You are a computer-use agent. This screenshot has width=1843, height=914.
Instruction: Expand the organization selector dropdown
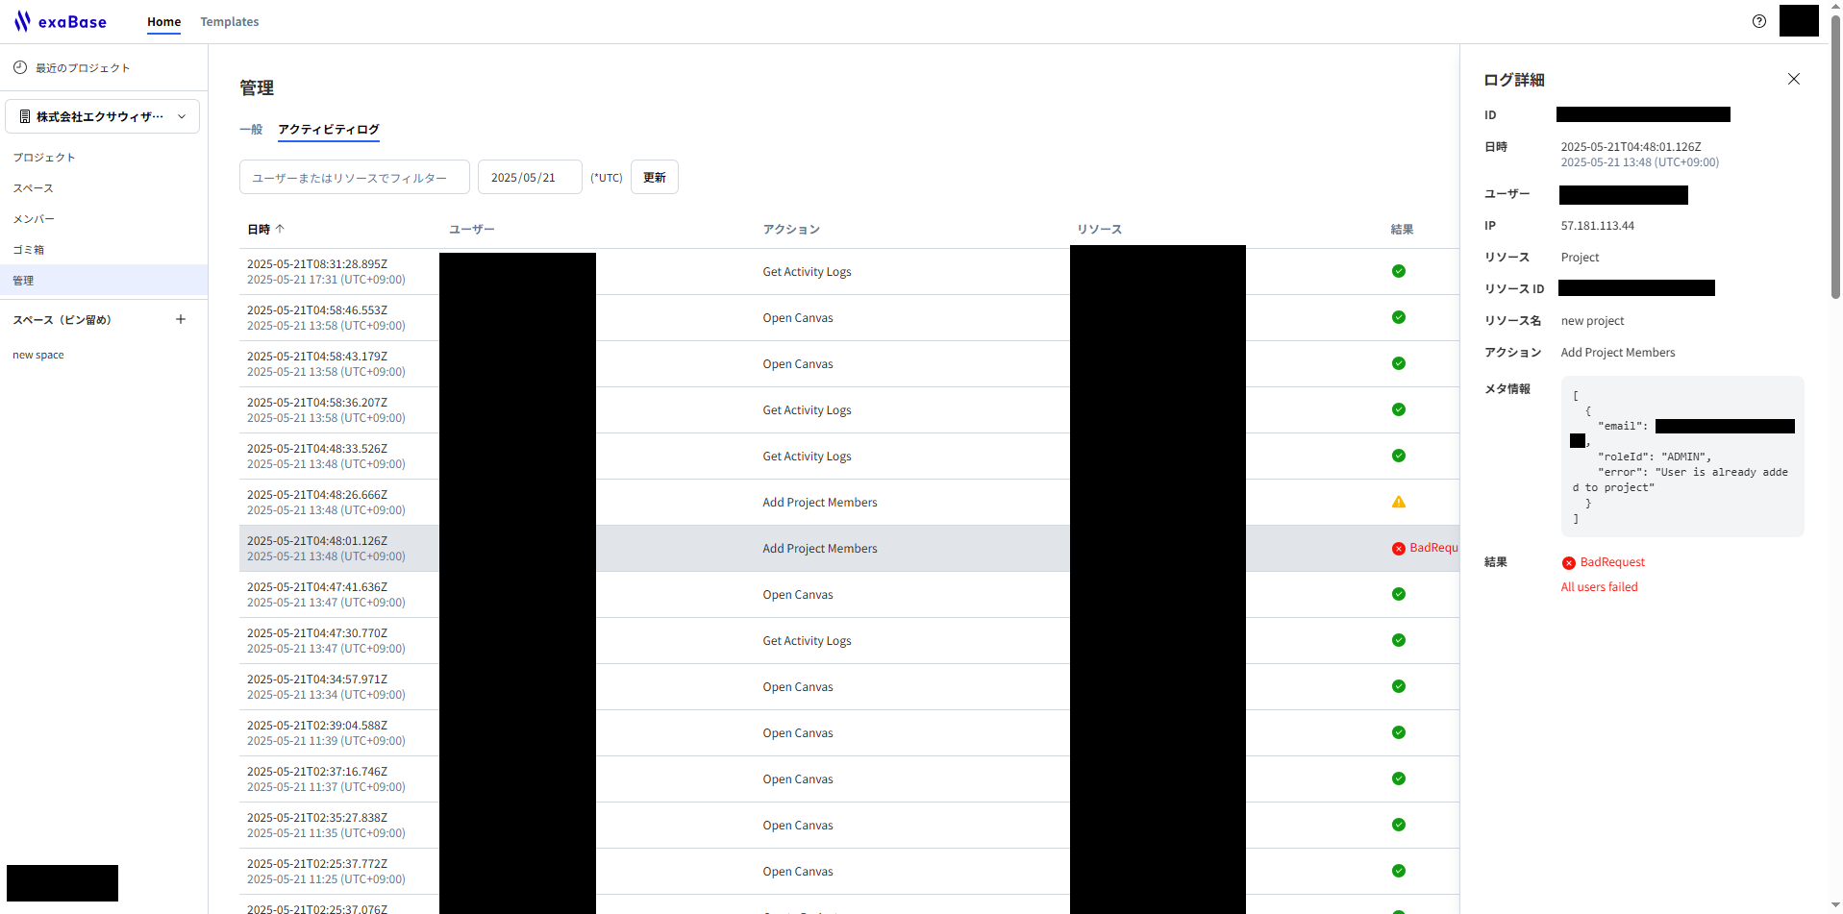[182, 116]
